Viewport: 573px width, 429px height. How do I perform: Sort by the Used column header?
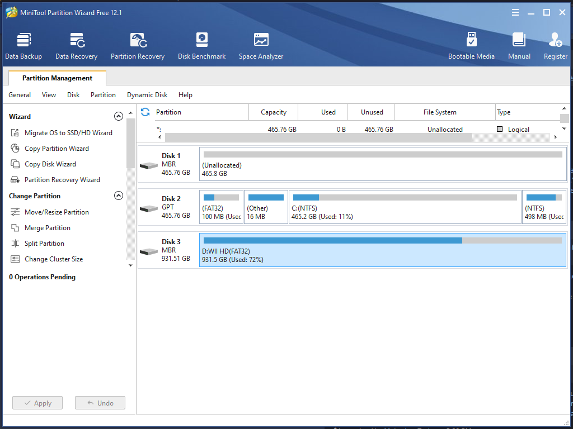pos(323,112)
